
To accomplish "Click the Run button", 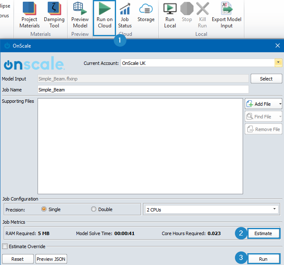I will (x=263, y=259).
